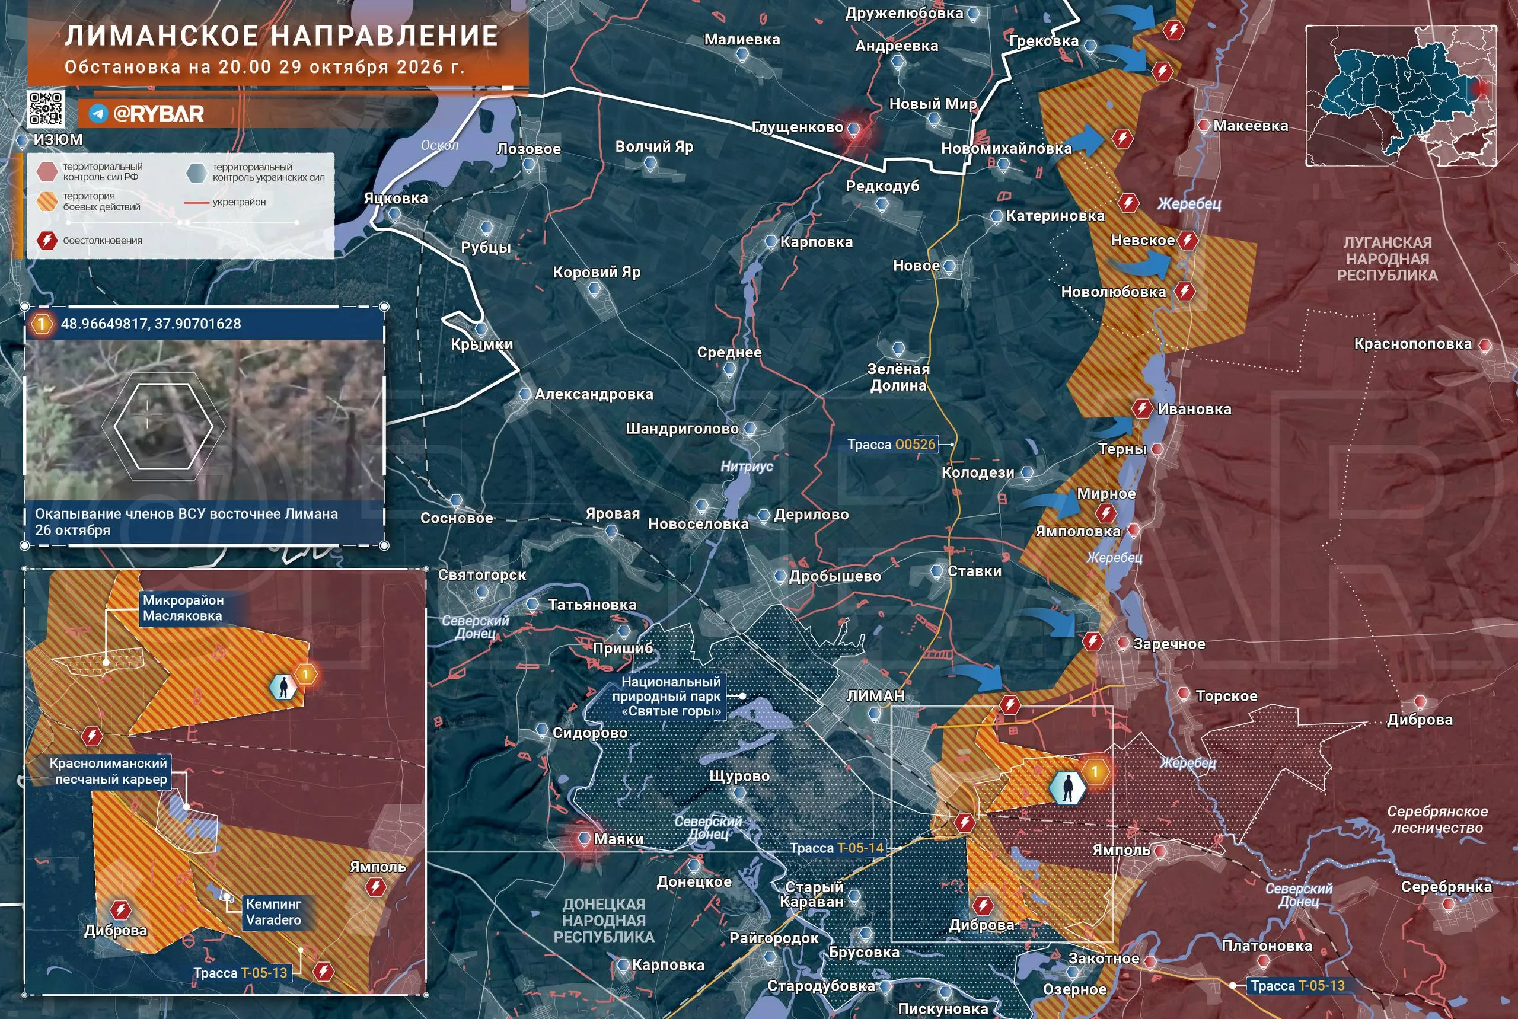This screenshot has width=1518, height=1019.
Task: Click the @RYBAR channel handle
Action: pos(159,114)
